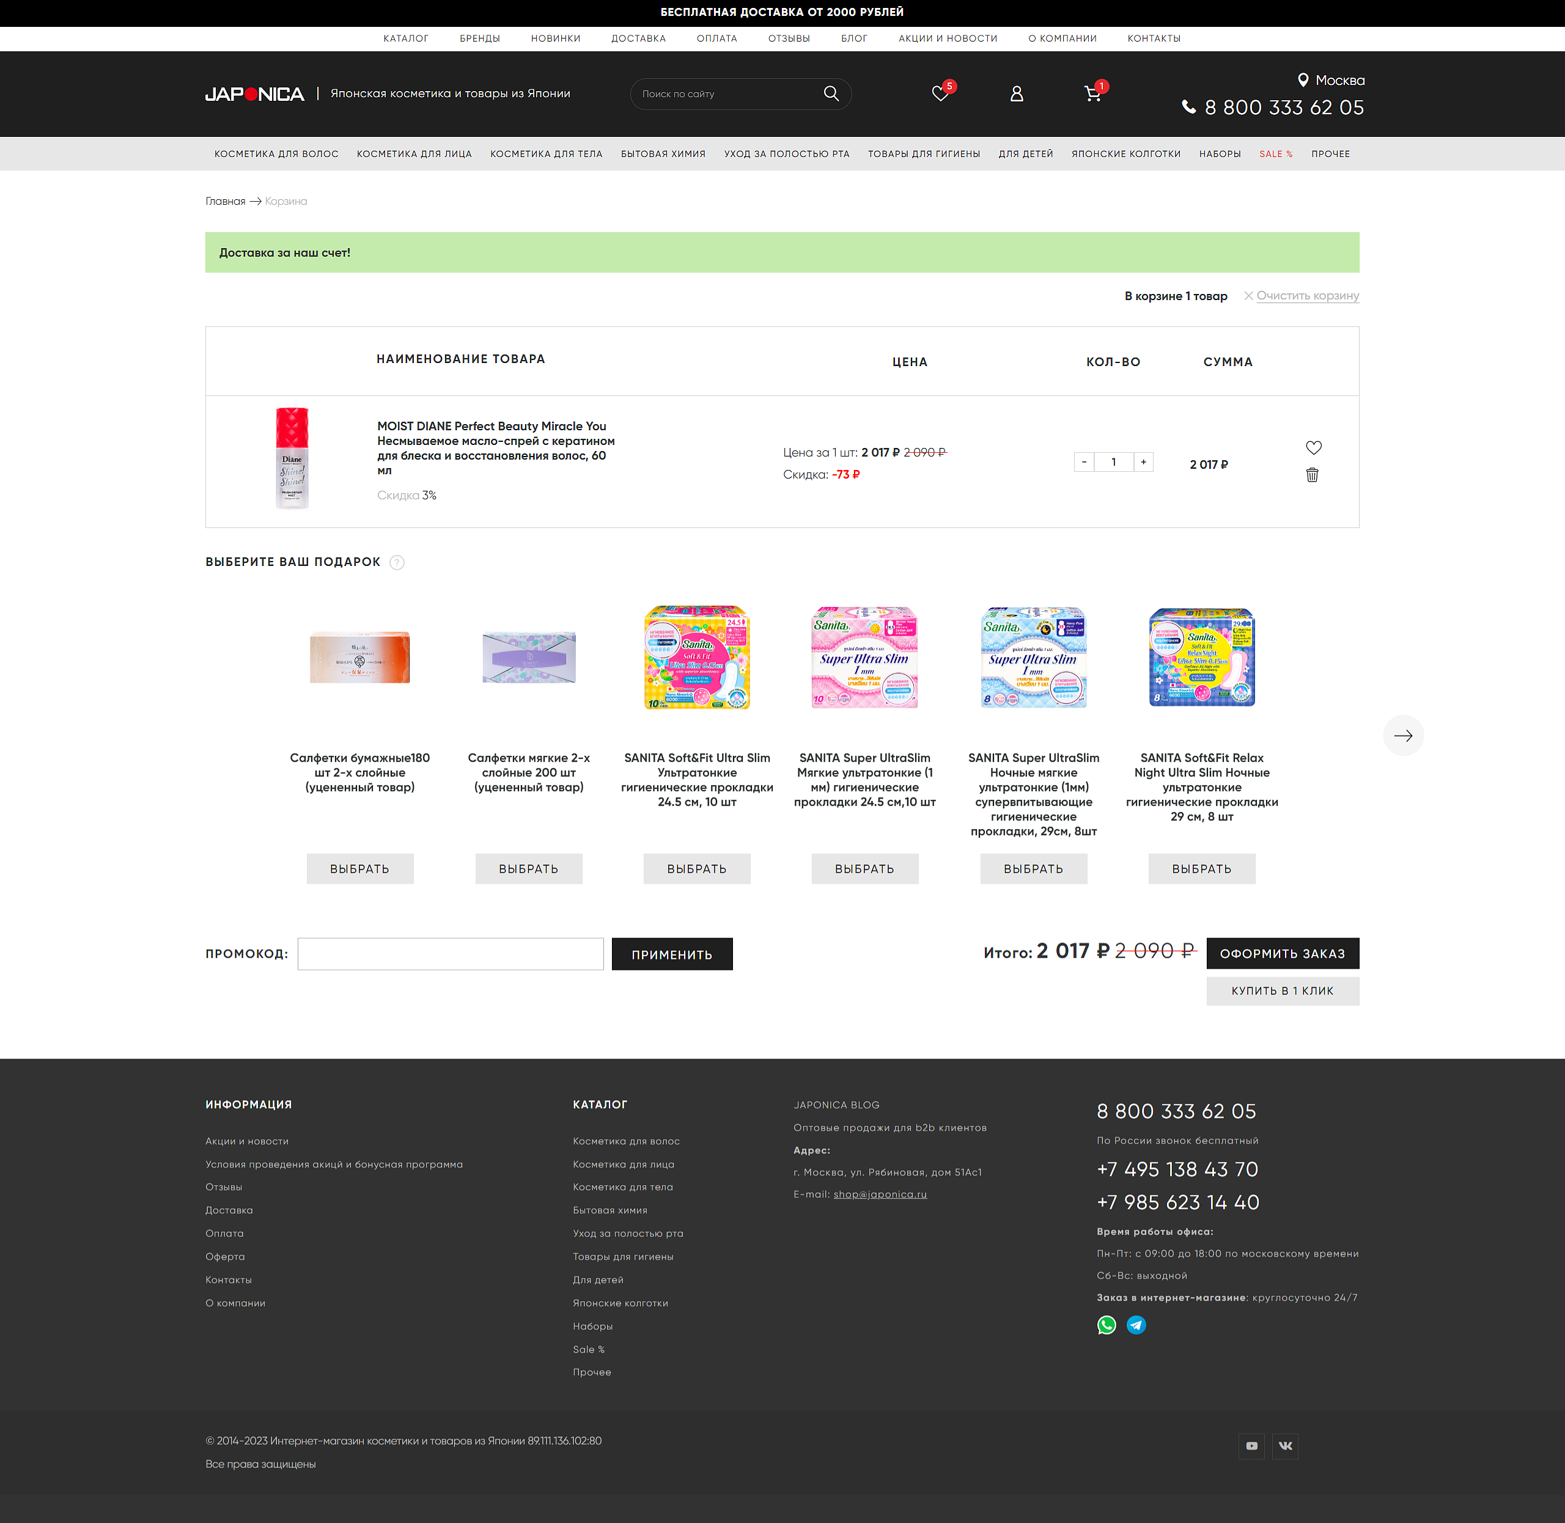Decrease quantity with minus button

1084,461
